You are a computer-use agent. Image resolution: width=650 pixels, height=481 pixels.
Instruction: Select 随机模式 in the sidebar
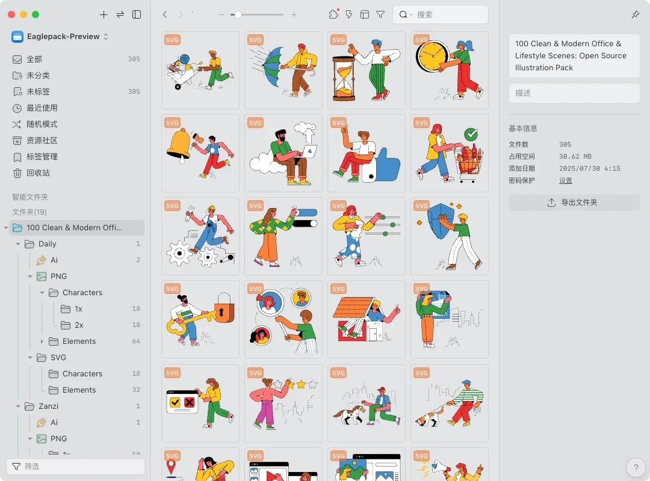(42, 124)
